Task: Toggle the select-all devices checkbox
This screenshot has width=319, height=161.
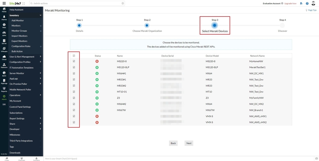Action: (74, 56)
